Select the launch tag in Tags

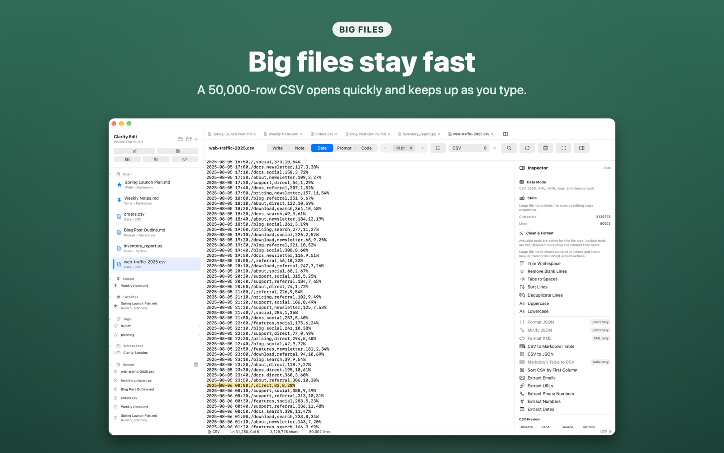tap(157, 326)
